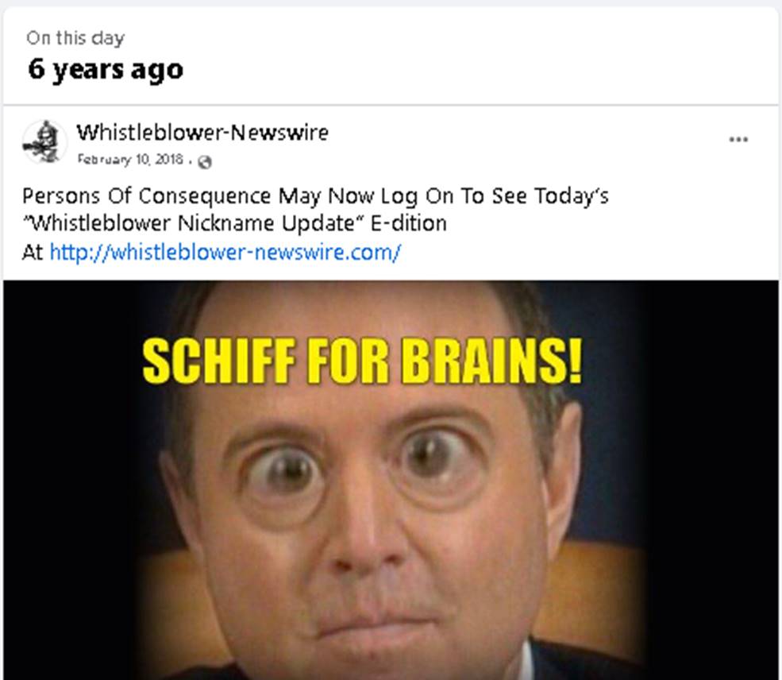782x680 pixels.
Task: Open the February 10, 2018 timestamp
Action: click(x=130, y=159)
